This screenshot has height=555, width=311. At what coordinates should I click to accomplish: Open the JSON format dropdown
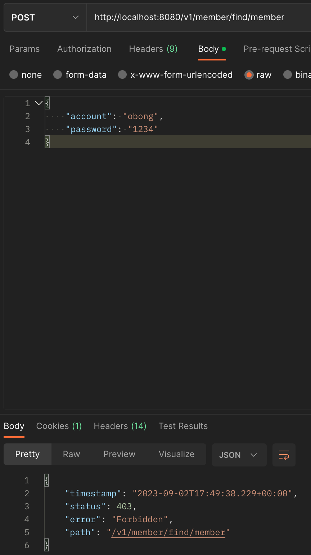click(x=239, y=455)
